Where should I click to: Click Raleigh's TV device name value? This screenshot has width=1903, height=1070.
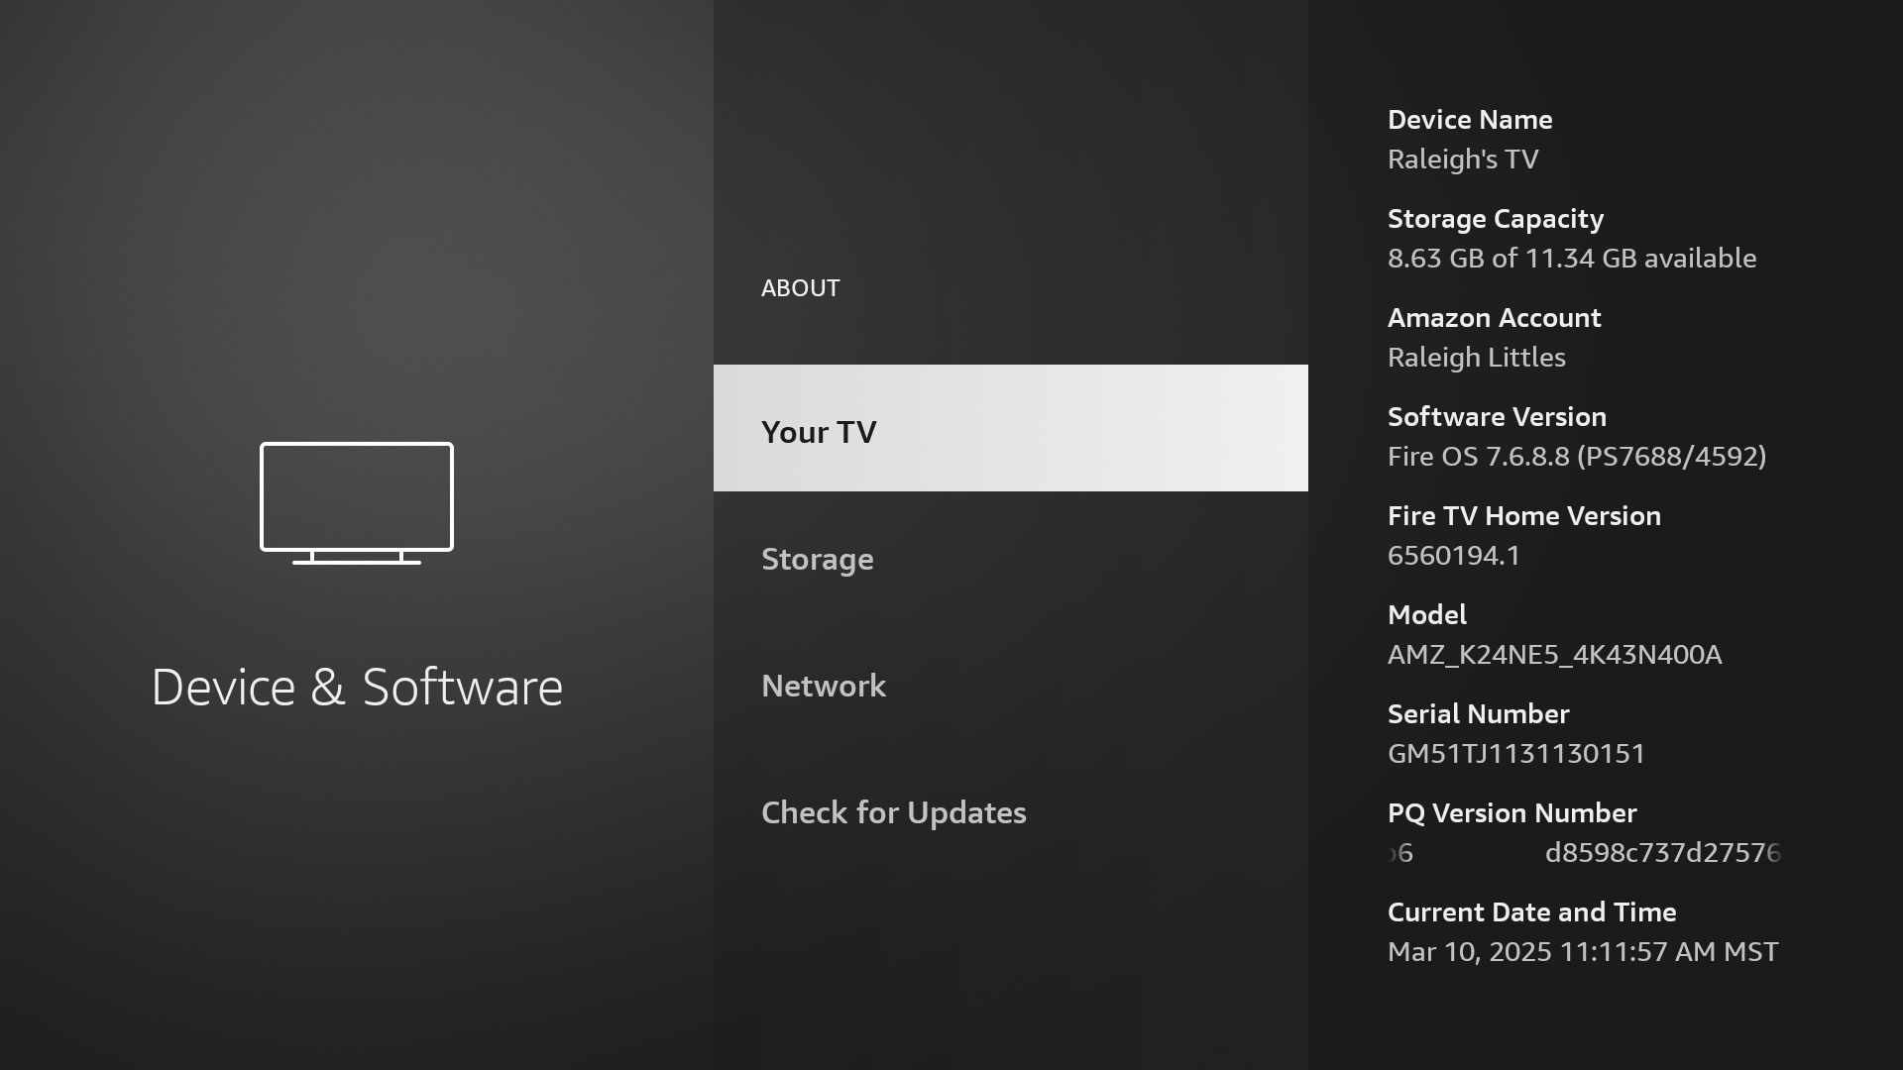(x=1462, y=159)
